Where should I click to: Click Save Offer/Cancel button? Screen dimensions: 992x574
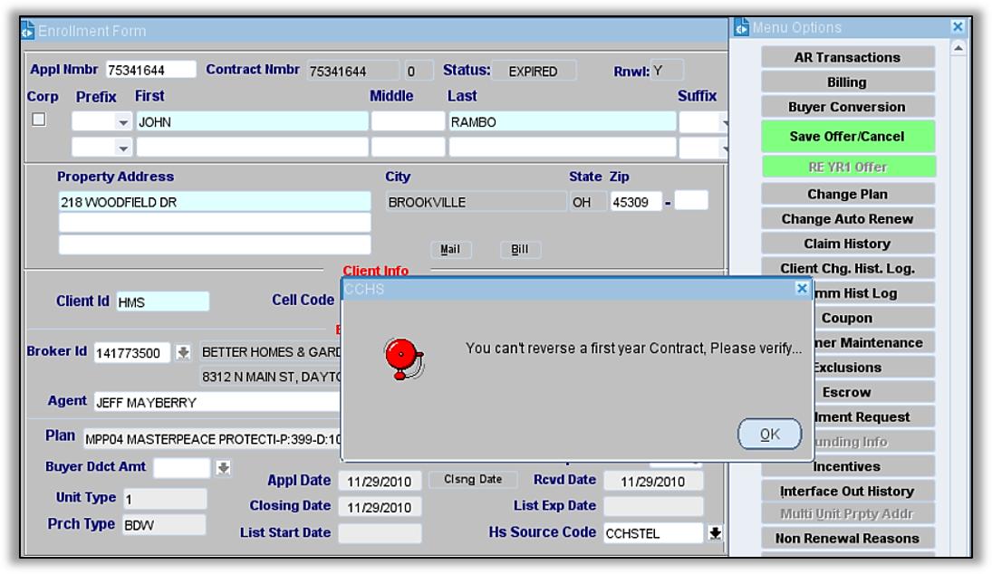848,137
